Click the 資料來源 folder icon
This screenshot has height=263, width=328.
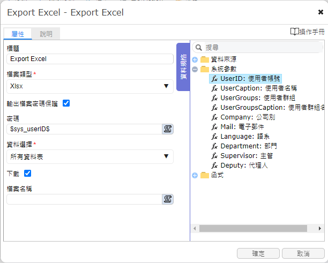click(x=205, y=59)
